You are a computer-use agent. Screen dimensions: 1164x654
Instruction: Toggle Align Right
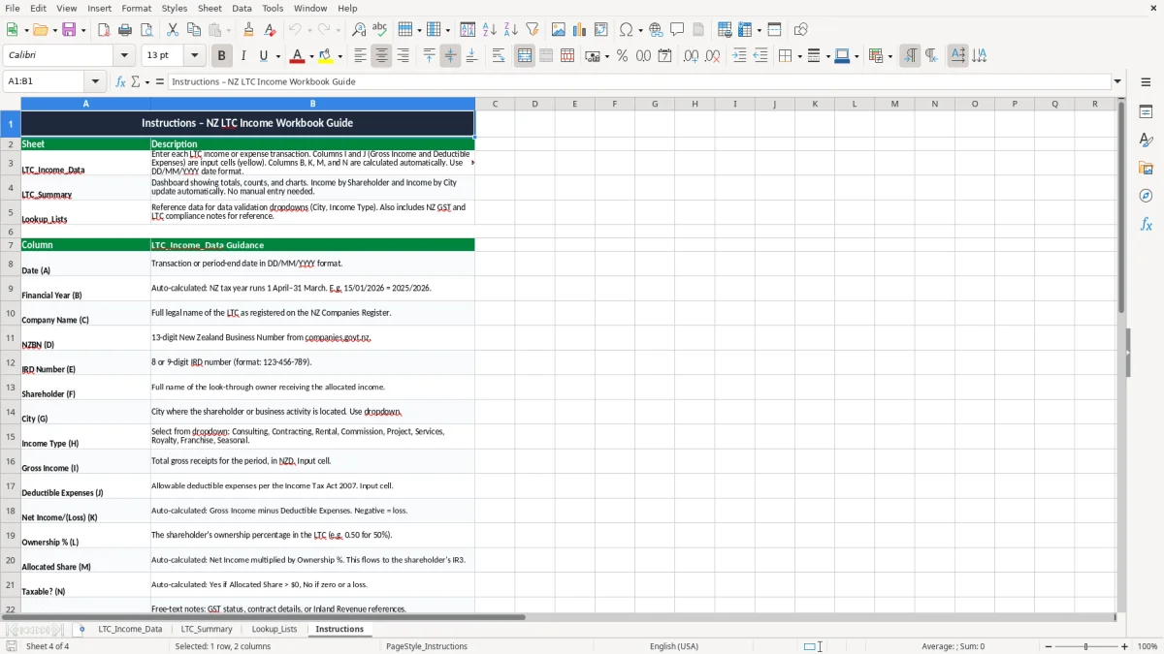[x=403, y=56]
